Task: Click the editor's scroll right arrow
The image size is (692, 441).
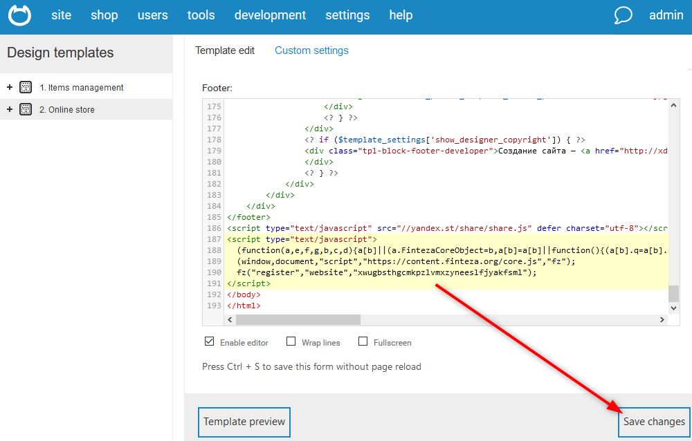Action: (662, 320)
